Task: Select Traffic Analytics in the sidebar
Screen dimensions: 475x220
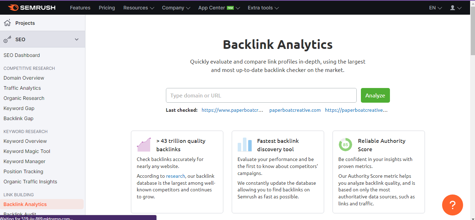Action: click(22, 88)
